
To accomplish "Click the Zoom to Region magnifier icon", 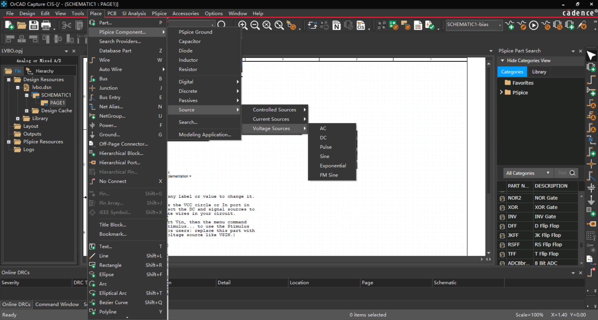I will pyautogui.click(x=267, y=25).
